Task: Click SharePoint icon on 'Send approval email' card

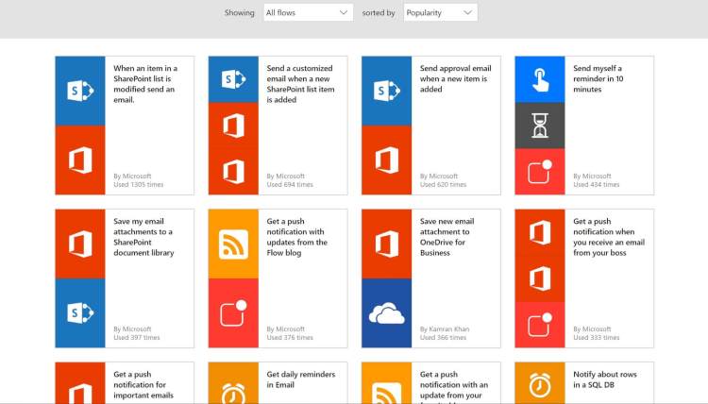Action: [386, 91]
